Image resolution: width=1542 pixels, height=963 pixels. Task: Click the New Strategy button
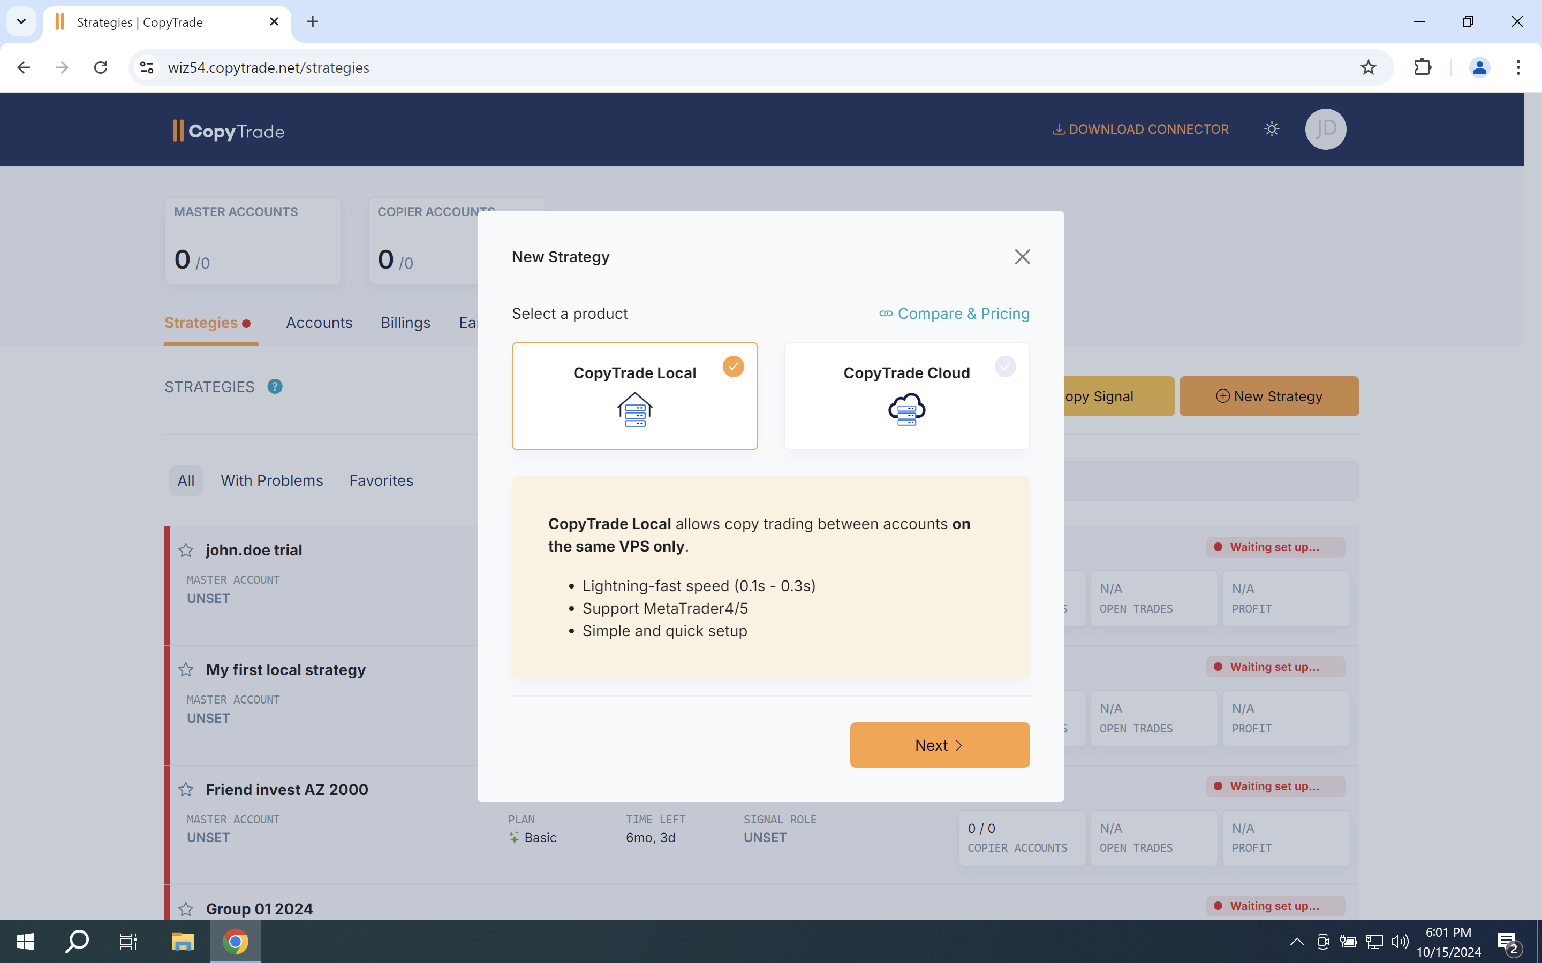click(x=1268, y=396)
